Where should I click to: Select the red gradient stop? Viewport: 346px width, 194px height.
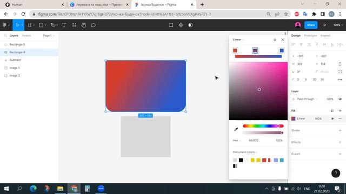click(x=235, y=51)
